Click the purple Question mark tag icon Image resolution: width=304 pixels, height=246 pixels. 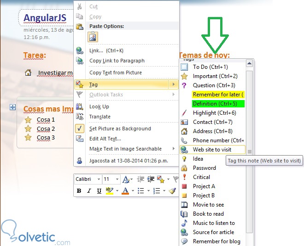pos(184,85)
